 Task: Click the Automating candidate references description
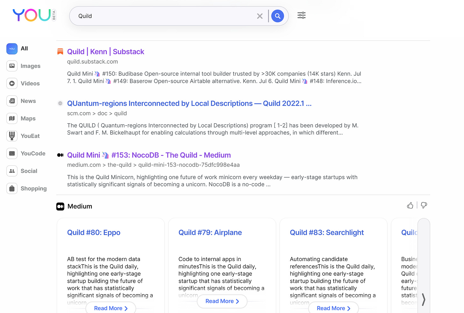333,281
